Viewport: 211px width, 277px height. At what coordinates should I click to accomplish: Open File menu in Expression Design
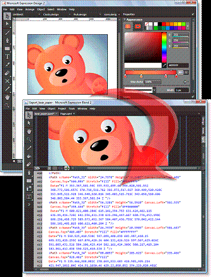(5, 9)
